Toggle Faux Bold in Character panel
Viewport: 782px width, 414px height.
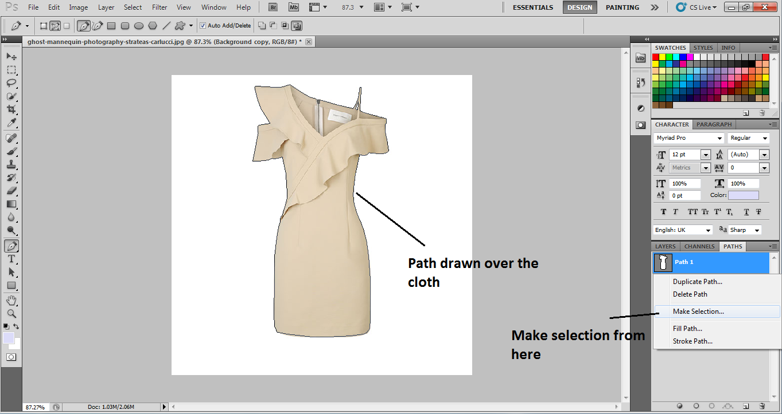tap(664, 212)
